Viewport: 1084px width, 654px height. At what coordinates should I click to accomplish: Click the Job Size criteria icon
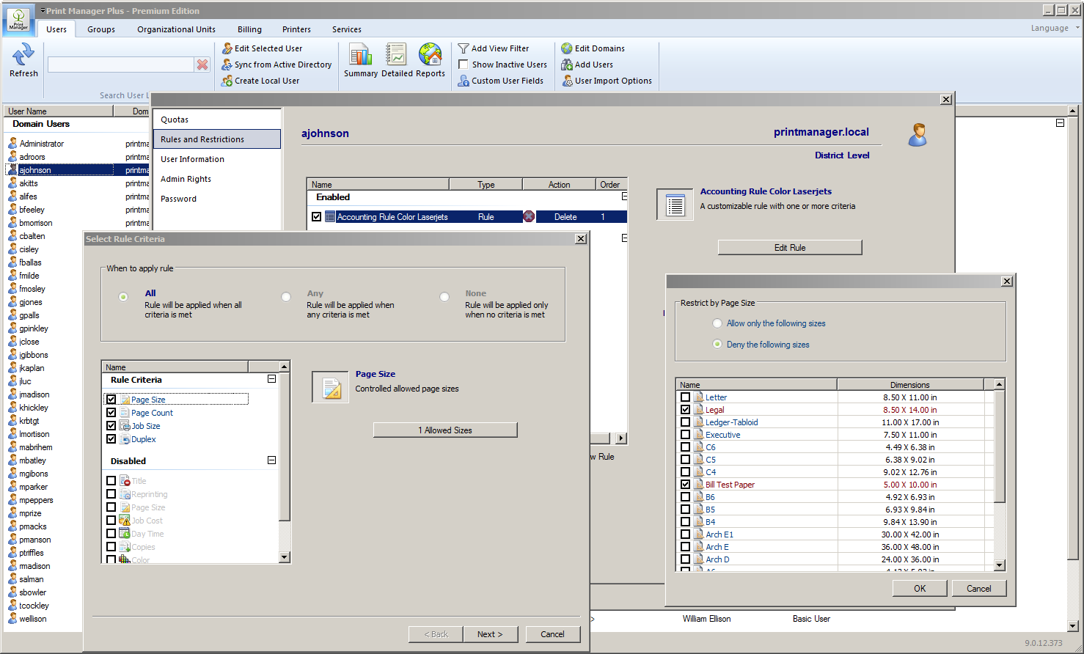125,426
